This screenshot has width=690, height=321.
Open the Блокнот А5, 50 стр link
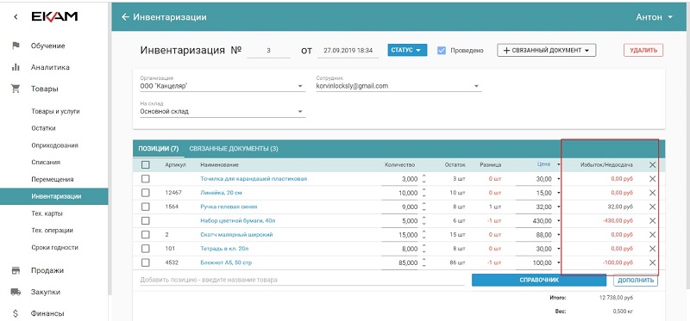pyautogui.click(x=226, y=262)
